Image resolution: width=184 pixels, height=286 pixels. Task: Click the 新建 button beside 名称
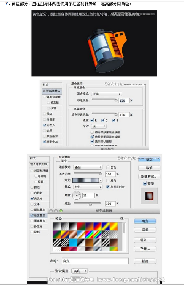145,261
